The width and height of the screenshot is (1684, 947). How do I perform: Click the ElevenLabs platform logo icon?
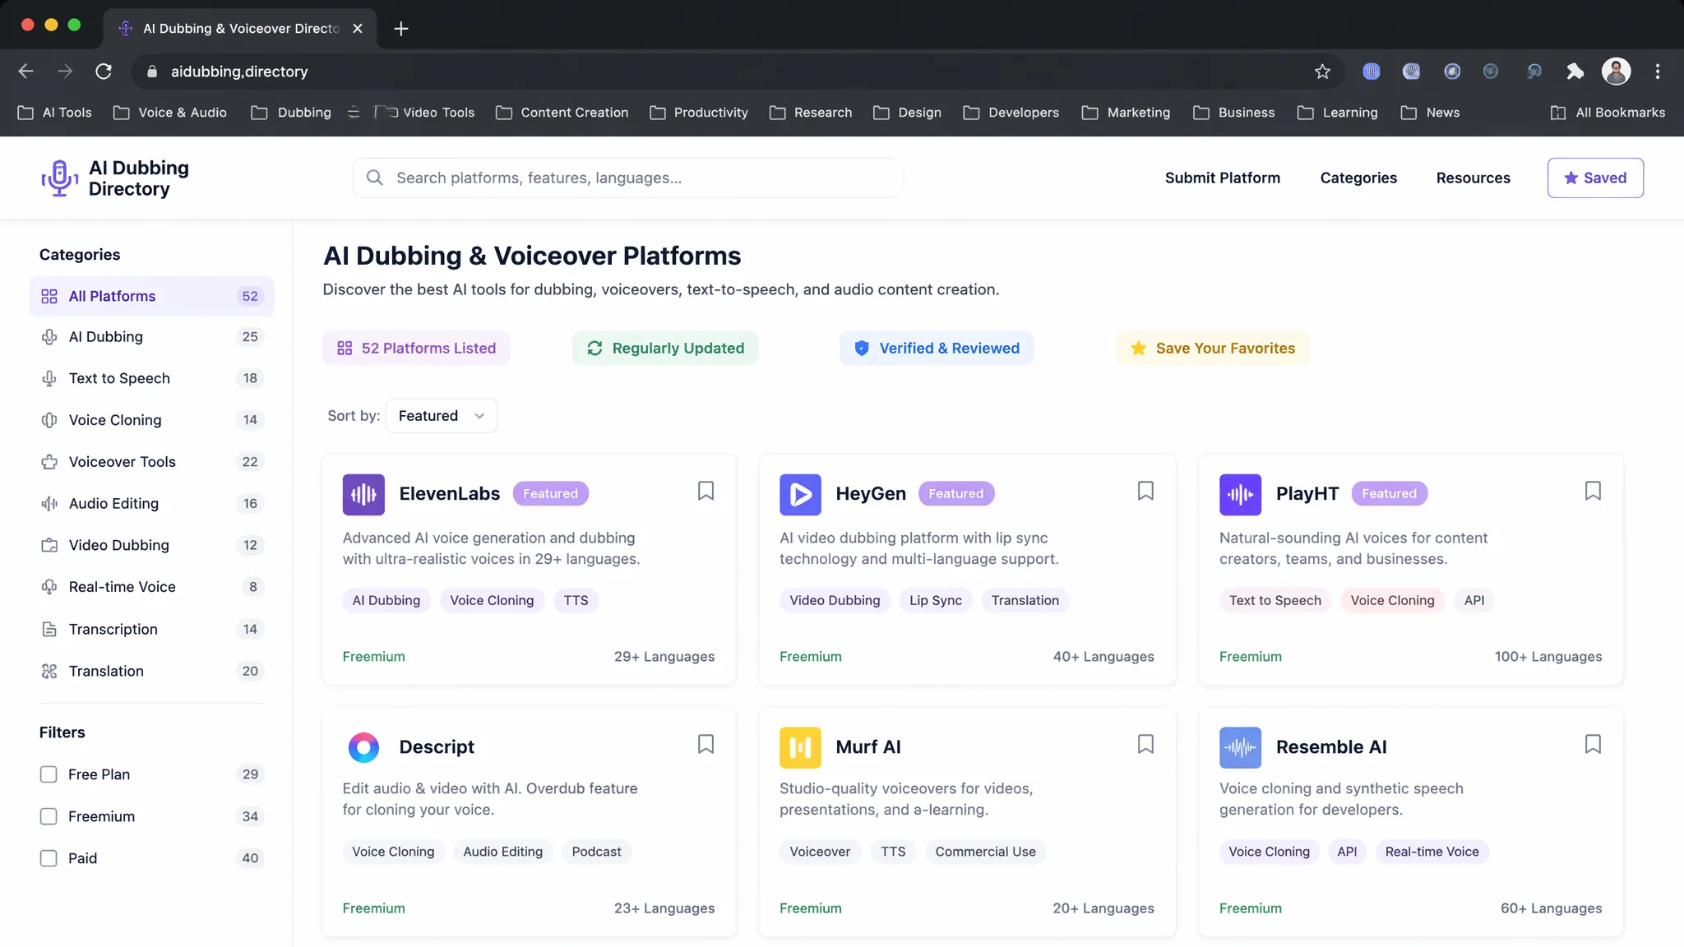pyautogui.click(x=363, y=494)
